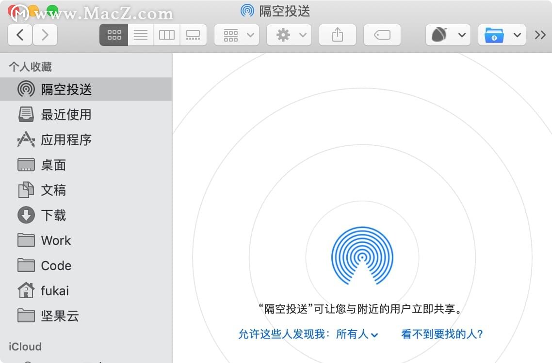Viewport: 552px width, 363px height.
Task: Click the applications icon beside 应用程序
Action: pyautogui.click(x=26, y=139)
